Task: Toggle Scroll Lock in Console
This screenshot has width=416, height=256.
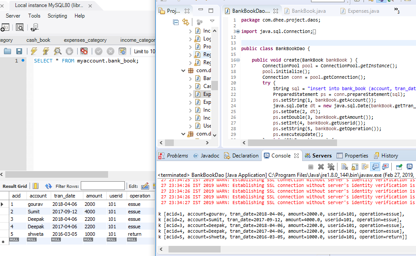Action: coord(355,167)
